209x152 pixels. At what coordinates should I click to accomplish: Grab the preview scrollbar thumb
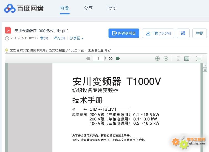coord(205,69)
